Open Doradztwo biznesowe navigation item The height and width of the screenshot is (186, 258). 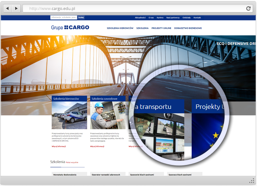[188, 28]
